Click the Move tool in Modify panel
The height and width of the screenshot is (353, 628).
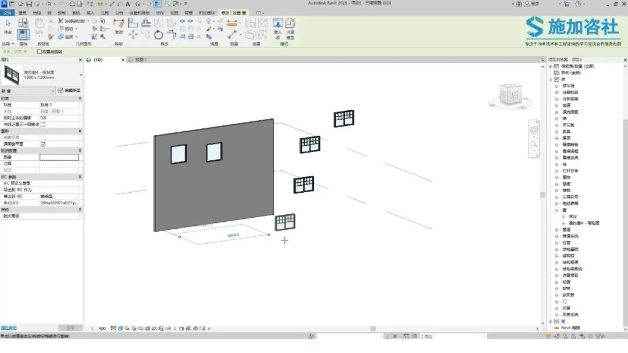tap(133, 35)
